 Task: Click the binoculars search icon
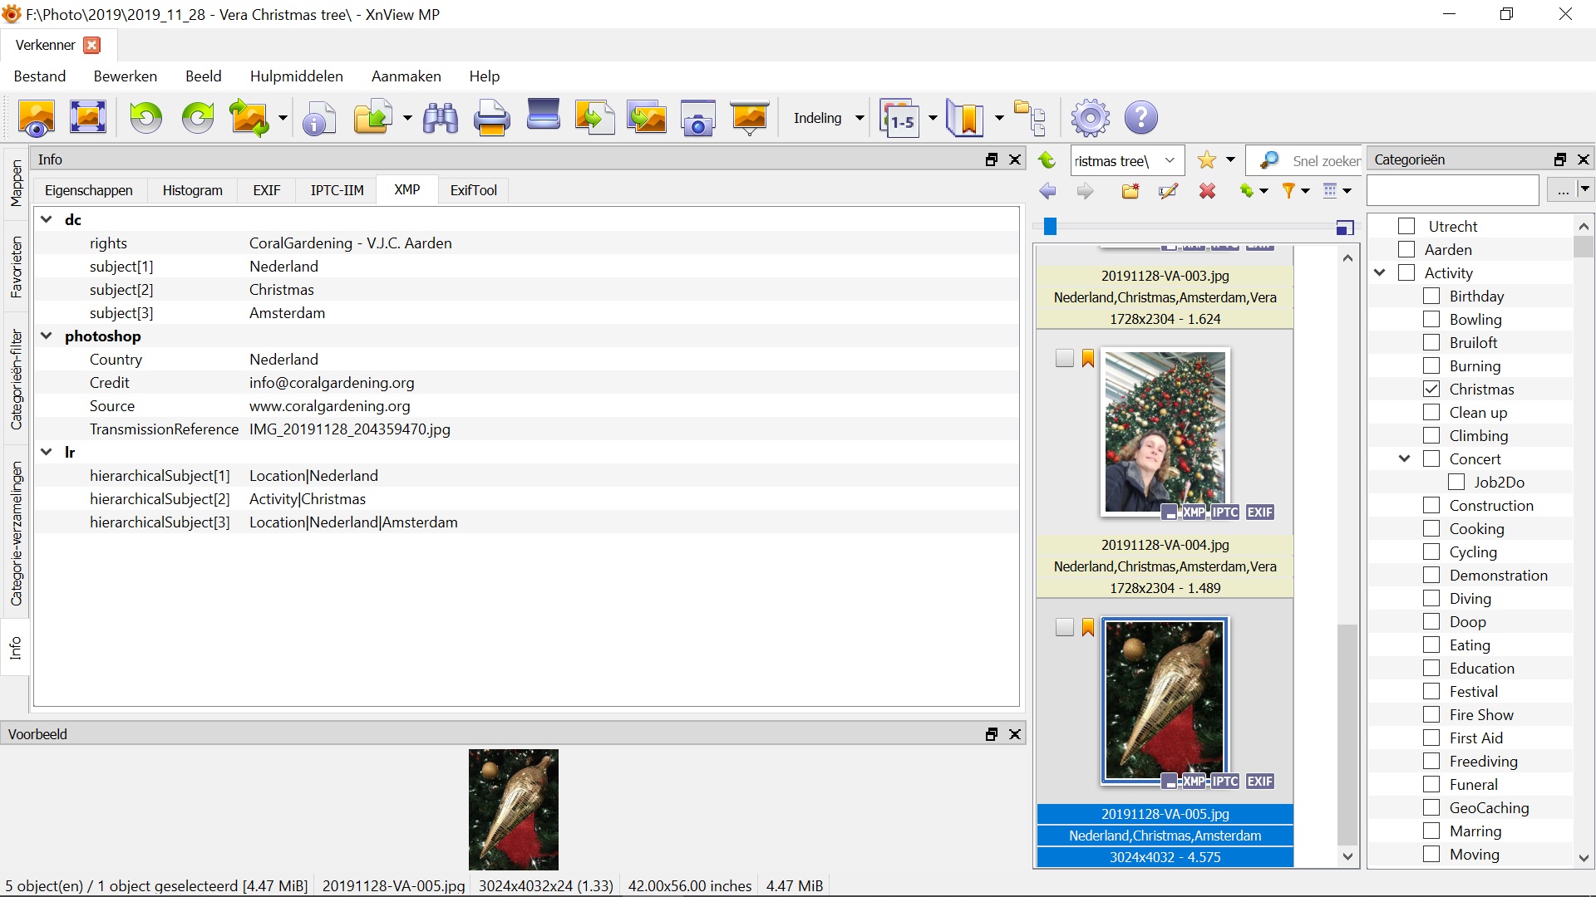[x=441, y=118]
